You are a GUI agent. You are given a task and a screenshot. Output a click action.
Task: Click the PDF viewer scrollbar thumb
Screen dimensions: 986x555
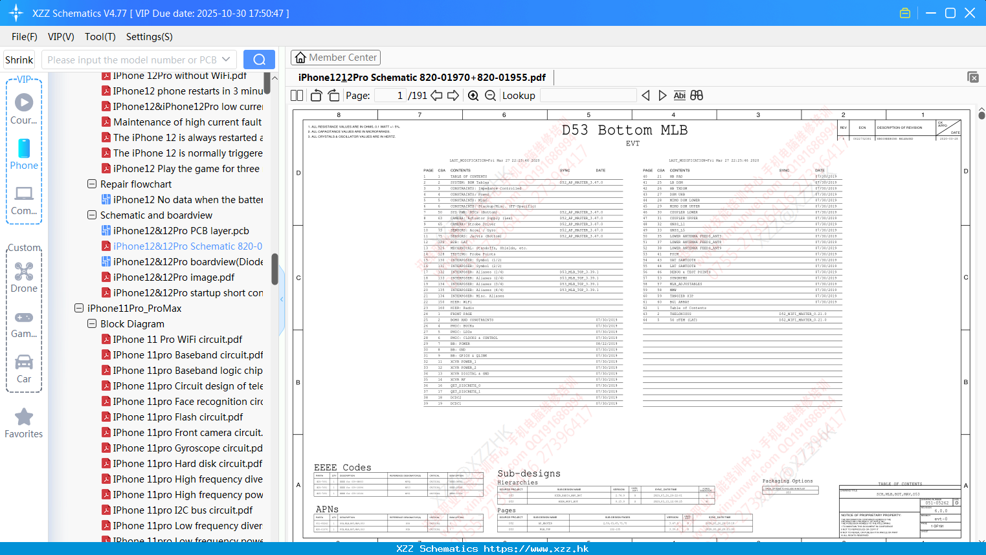pos(981,115)
